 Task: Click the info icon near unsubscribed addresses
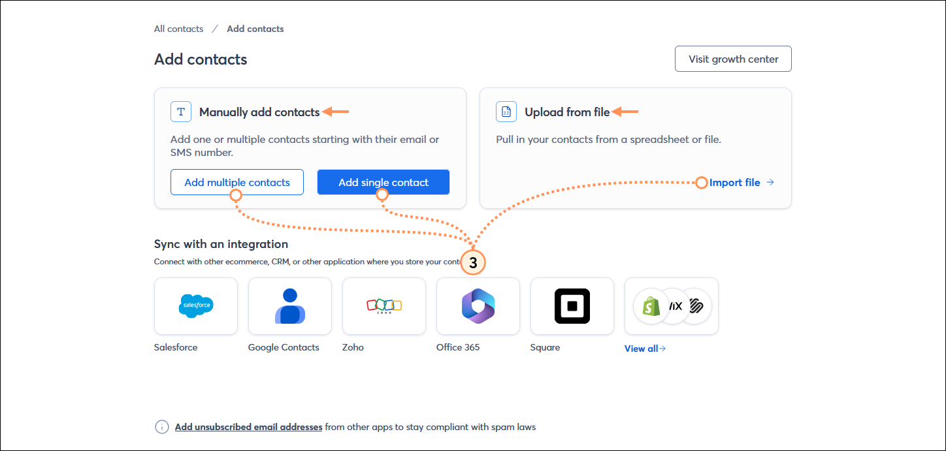pos(161,427)
